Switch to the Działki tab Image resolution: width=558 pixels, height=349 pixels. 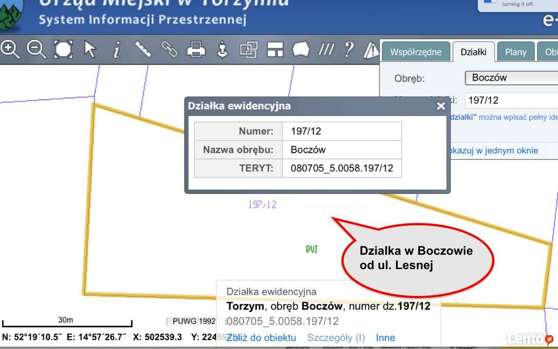tap(473, 52)
